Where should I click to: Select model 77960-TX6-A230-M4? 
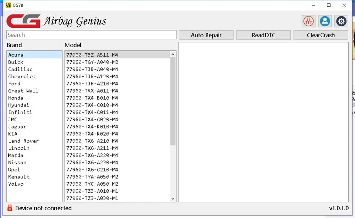(x=118, y=162)
